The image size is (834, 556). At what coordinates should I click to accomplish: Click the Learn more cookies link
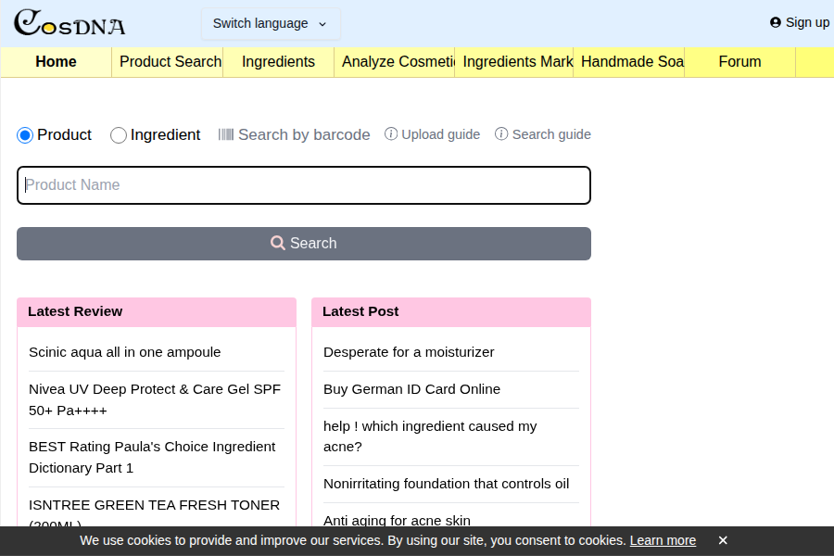coord(663,540)
